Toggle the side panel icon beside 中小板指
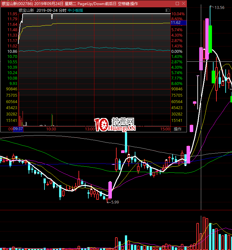The image size is (232, 250). point(167,10)
